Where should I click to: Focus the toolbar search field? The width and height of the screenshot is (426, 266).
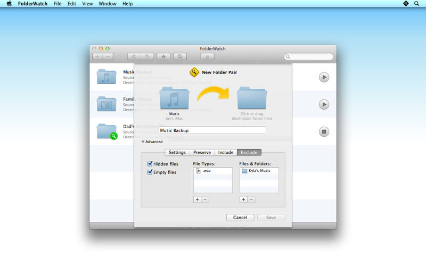pyautogui.click(x=309, y=56)
